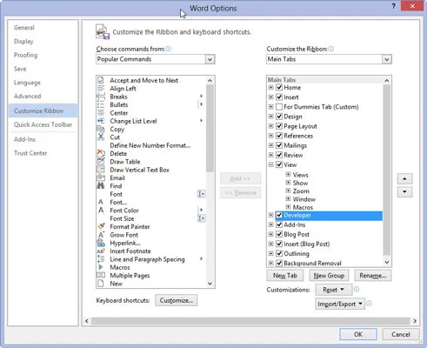
Task: Click the New Tab button
Action: 285,276
